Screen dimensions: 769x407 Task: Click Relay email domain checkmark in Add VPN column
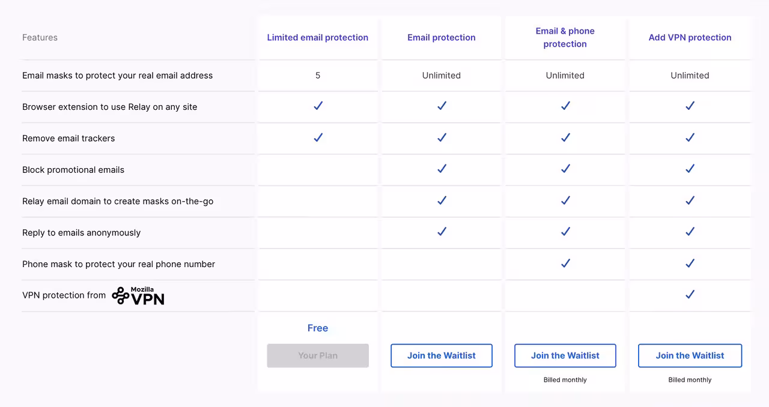(690, 200)
